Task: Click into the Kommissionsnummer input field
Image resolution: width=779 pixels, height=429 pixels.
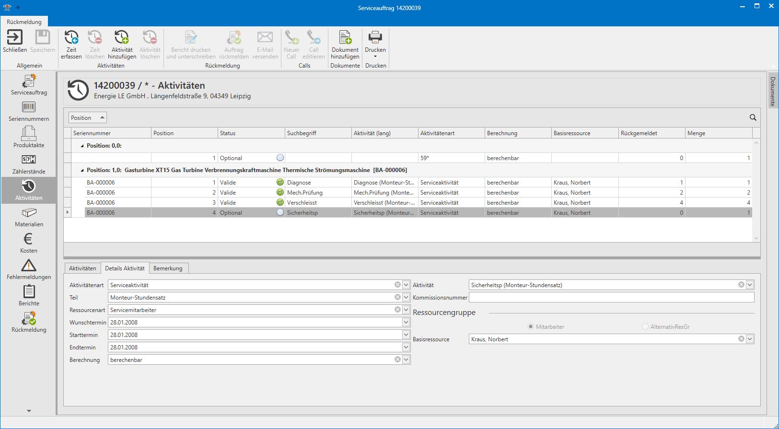Action: [611, 298]
